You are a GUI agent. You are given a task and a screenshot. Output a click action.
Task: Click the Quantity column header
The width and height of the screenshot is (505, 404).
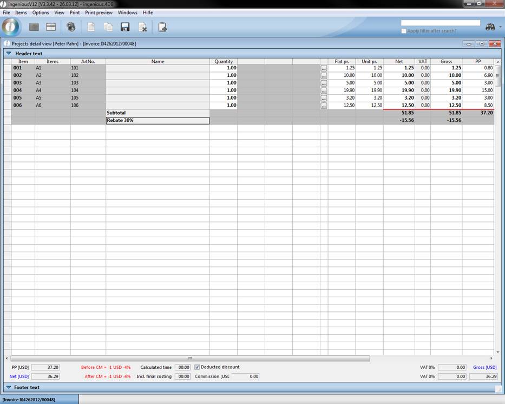[223, 62]
